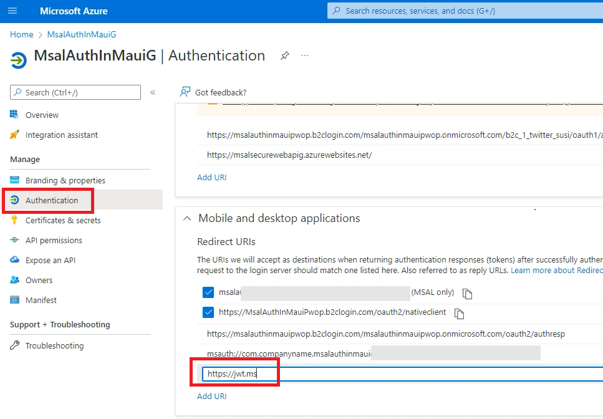Collapse Mobile and desktop applications section
603x419 pixels.
pos(187,218)
